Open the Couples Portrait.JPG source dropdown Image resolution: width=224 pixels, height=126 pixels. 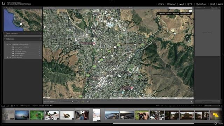46,106
